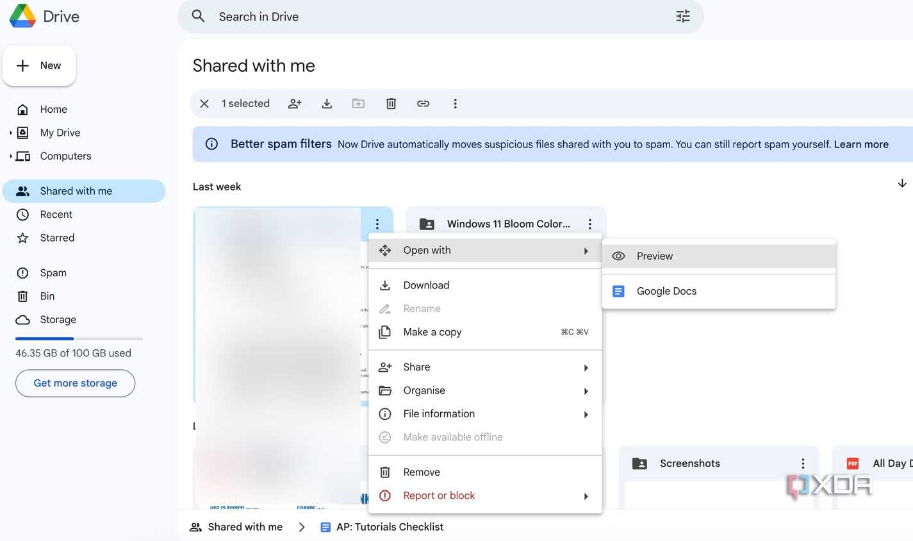Image resolution: width=913 pixels, height=541 pixels.
Task: Click the Docs icon beside AP: Tutorials Checklist
Action: [325, 527]
